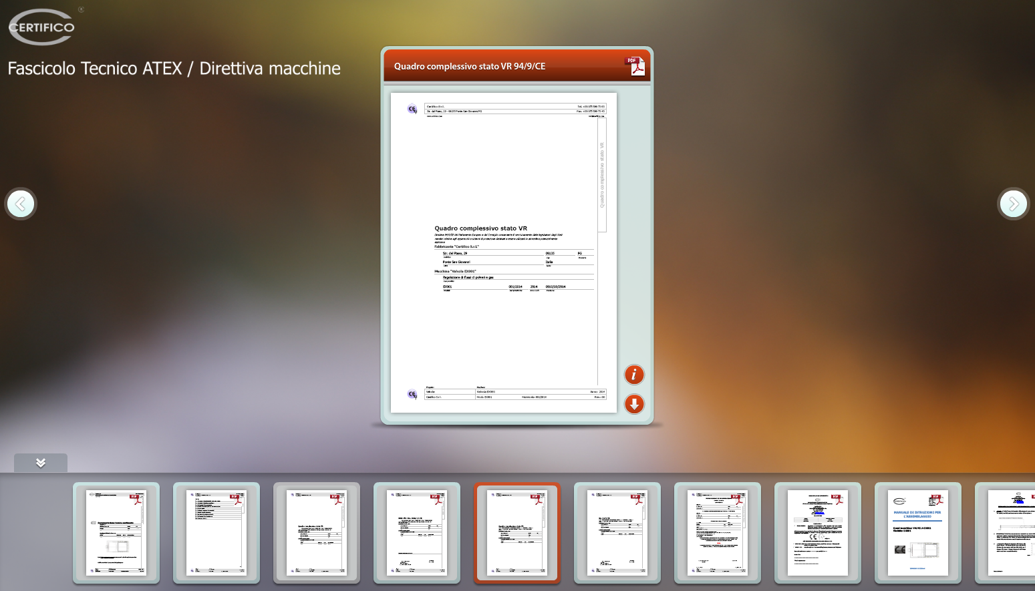The image size is (1035, 591).
Task: Select the Manuale di istruzioni per l'assemblaggio thumbnail
Action: (918, 533)
